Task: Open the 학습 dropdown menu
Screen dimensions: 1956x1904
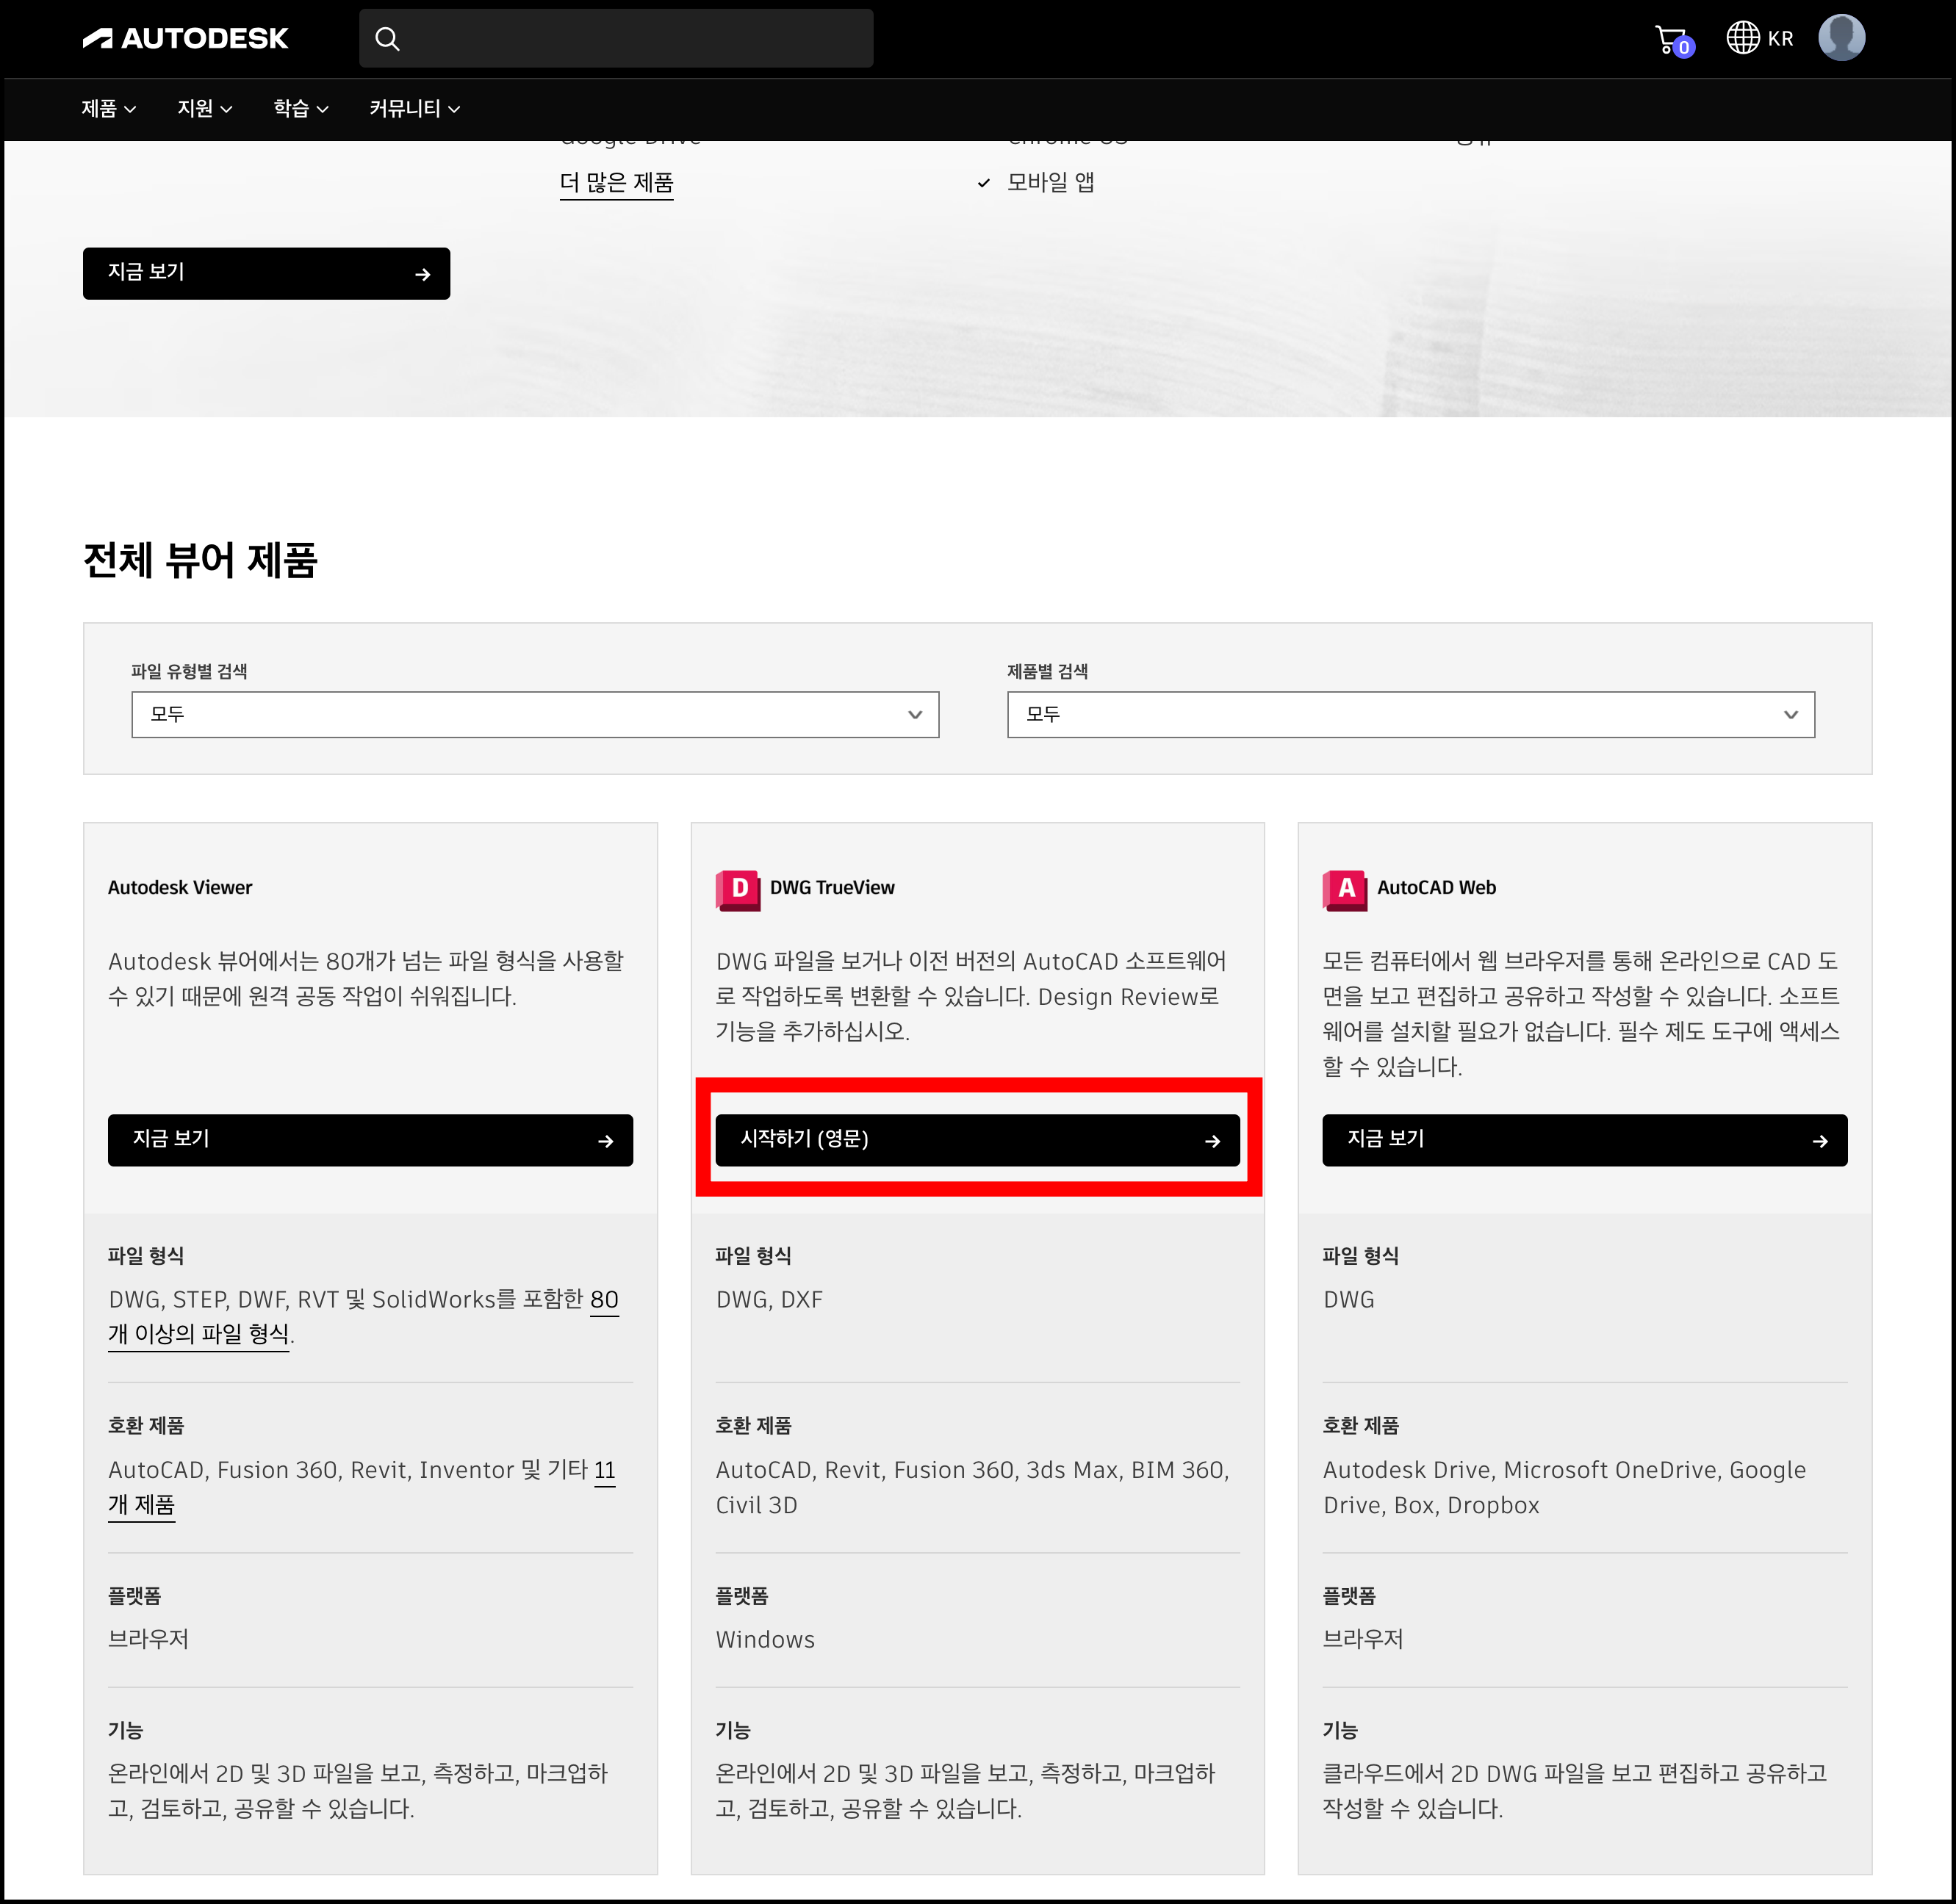Action: point(300,108)
